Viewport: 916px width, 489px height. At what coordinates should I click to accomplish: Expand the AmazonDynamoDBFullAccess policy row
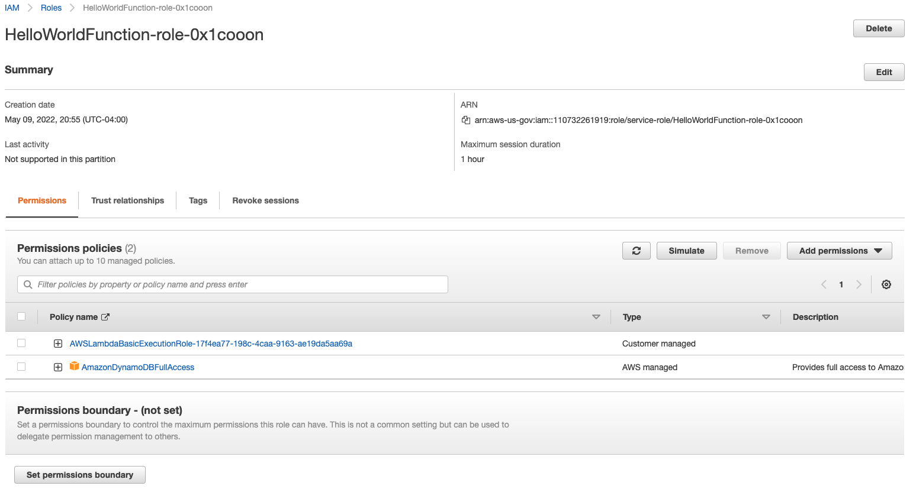pyautogui.click(x=57, y=366)
